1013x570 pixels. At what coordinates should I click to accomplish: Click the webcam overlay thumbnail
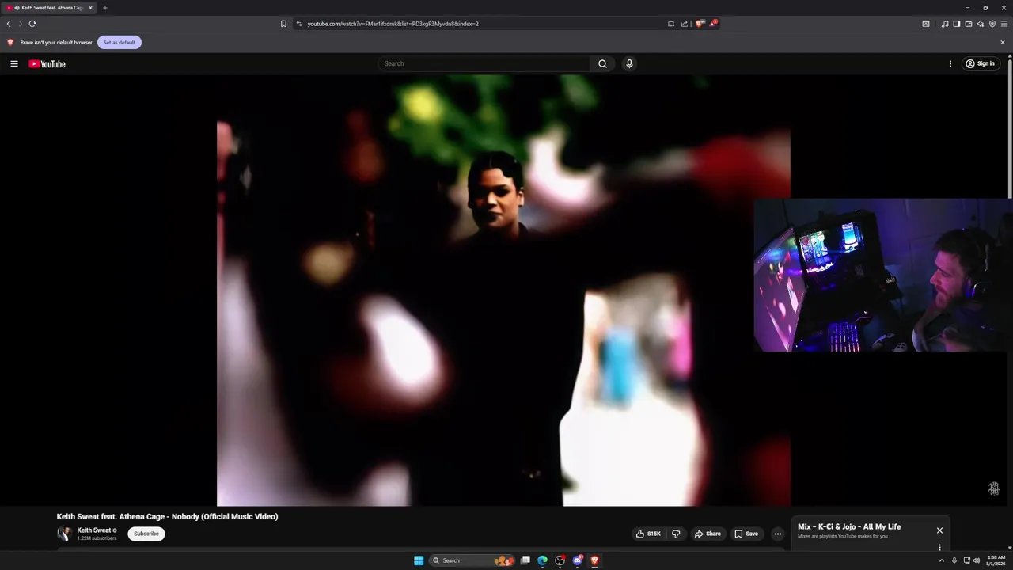883,275
